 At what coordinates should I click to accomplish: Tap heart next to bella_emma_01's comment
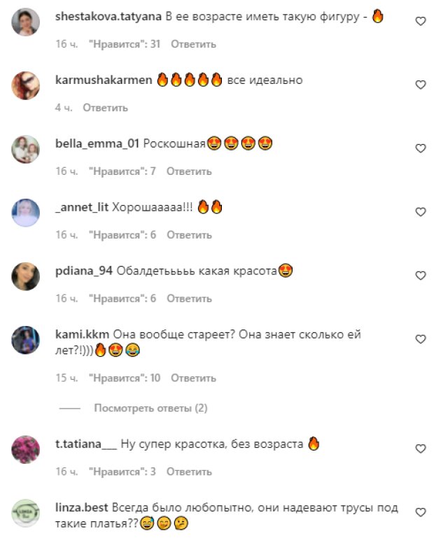(421, 148)
